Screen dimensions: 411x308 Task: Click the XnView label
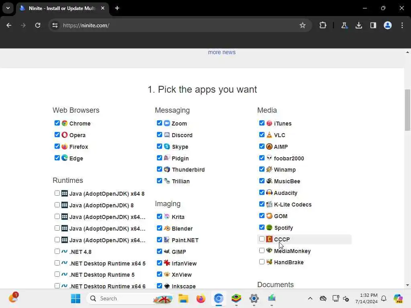(x=182, y=275)
